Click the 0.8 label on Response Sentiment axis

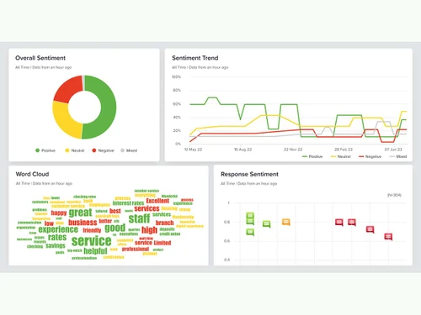(226, 222)
